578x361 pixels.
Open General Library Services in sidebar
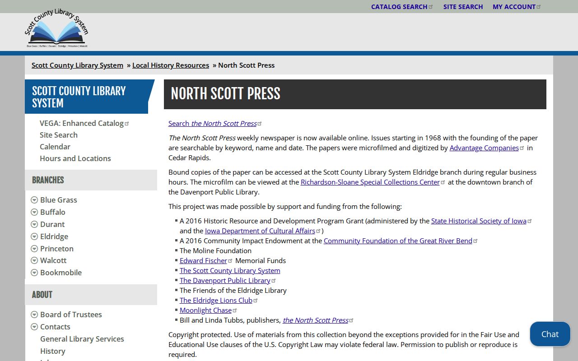click(82, 339)
